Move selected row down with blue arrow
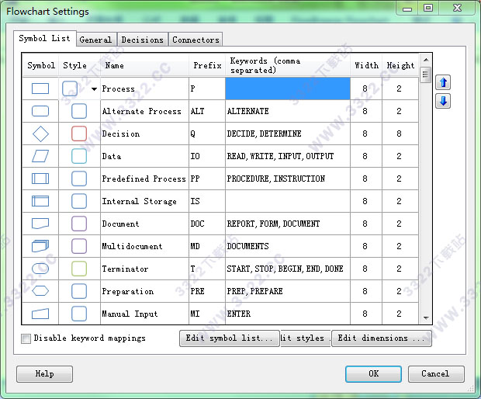The width and height of the screenshot is (481, 399). (x=443, y=101)
